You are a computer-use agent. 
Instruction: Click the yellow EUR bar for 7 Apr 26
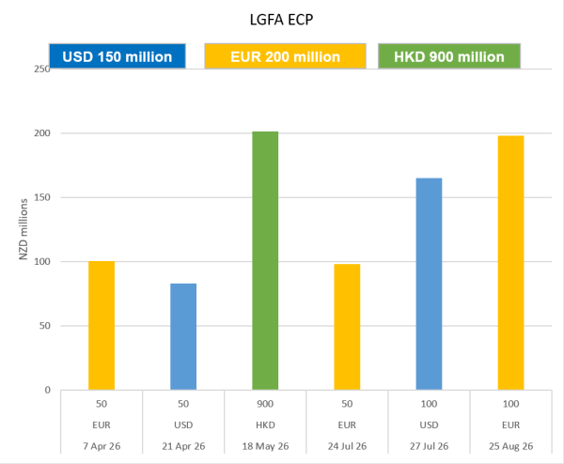[x=102, y=325]
